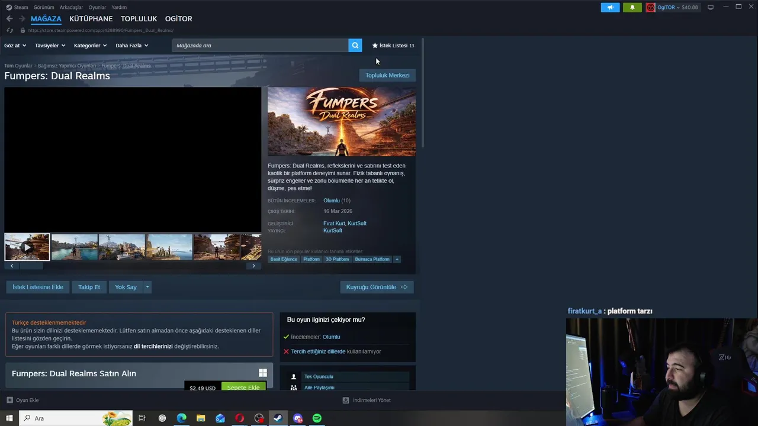Open the dil tercihlerinizi link
758x426 pixels.
(153, 346)
